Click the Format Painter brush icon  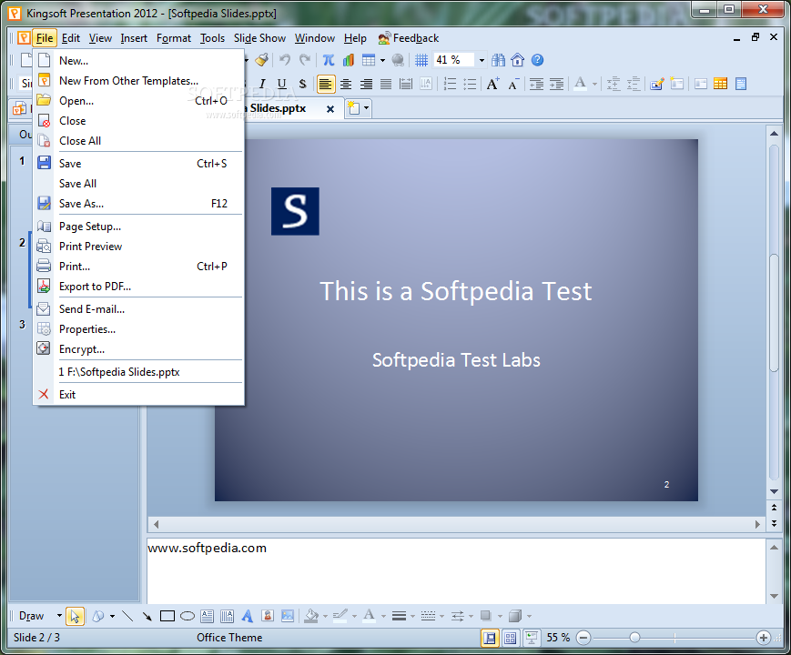(x=261, y=60)
